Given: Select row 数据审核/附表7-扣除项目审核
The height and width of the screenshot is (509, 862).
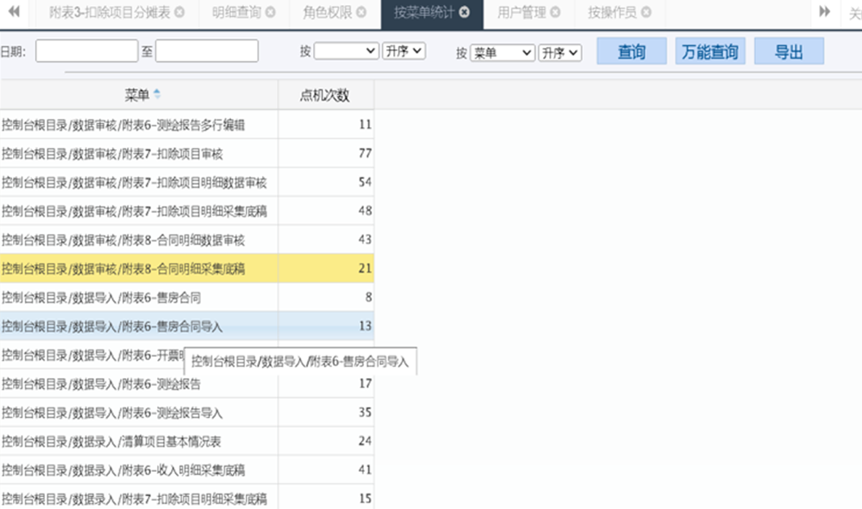Looking at the screenshot, I should coord(187,153).
